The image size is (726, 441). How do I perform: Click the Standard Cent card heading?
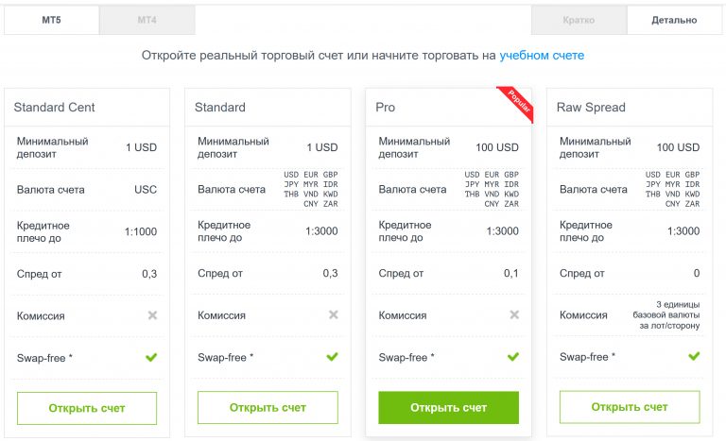54,108
